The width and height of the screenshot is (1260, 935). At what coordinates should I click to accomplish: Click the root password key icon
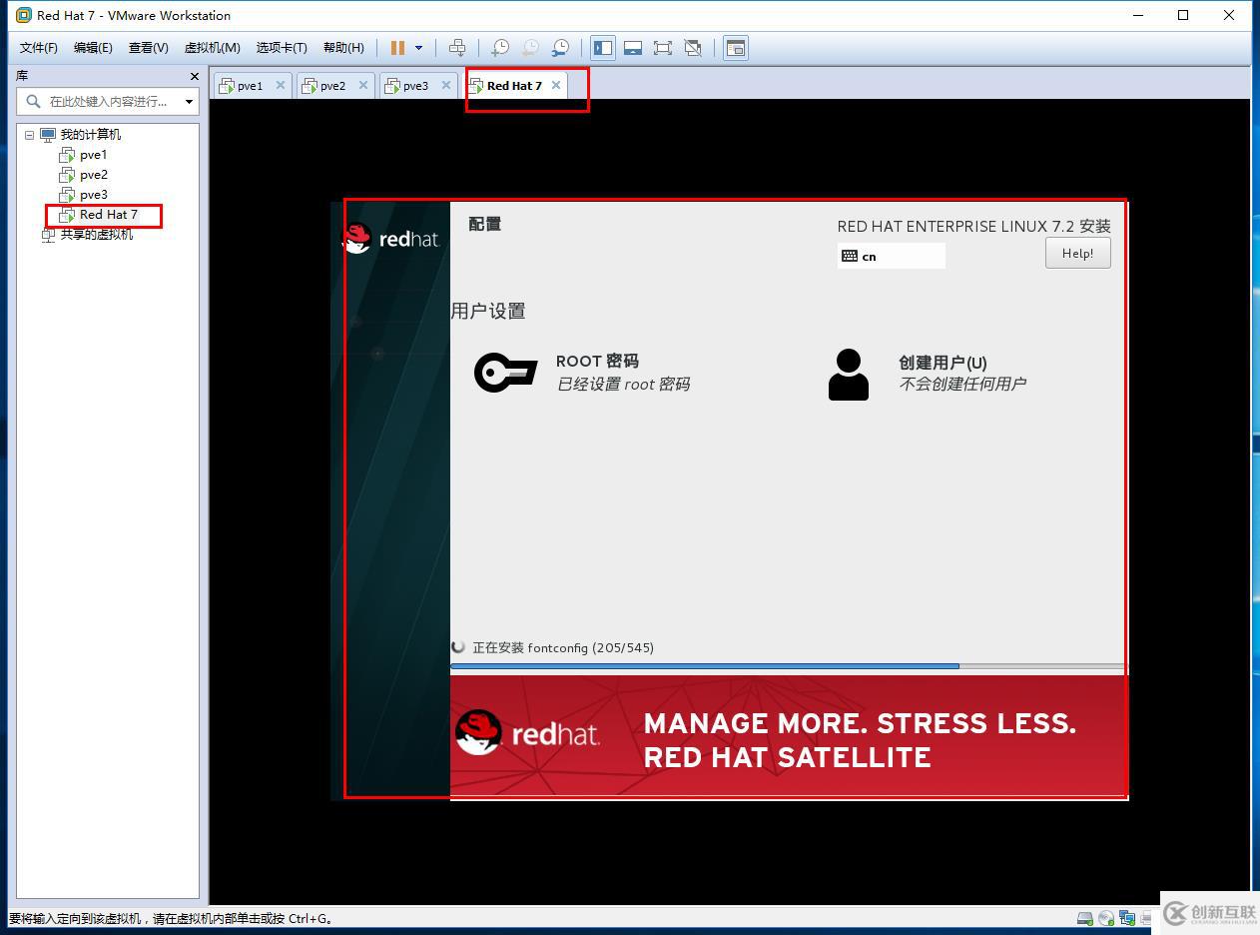[x=505, y=373]
